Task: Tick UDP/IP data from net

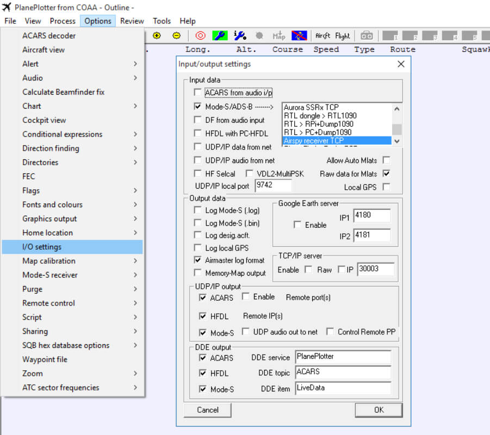Action: point(197,147)
